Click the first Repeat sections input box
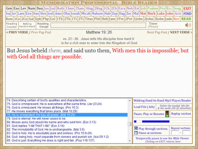 coord(175,133)
